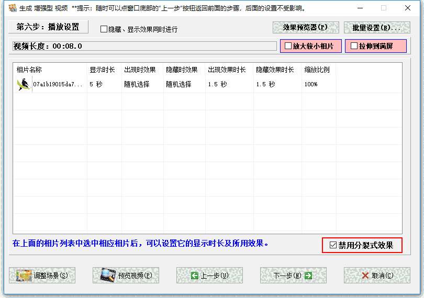Close the 生成增强型视频 window
The width and height of the screenshot is (424, 298).
tap(408, 8)
